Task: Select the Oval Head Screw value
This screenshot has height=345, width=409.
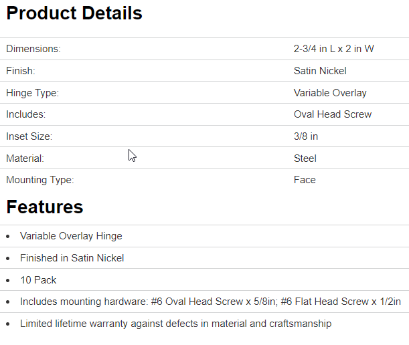Action: tap(333, 114)
